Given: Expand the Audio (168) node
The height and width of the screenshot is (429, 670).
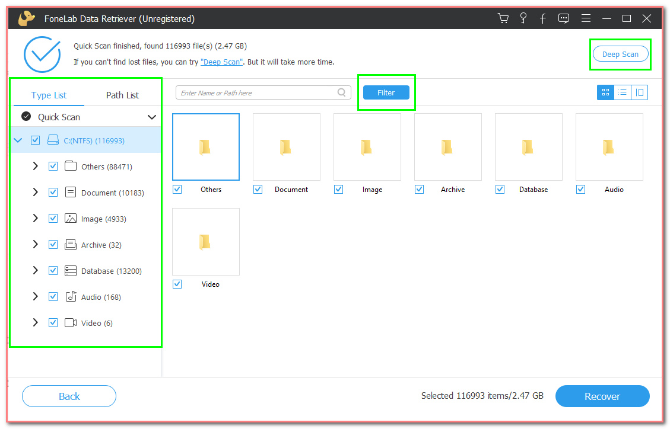Looking at the screenshot, I should pos(36,296).
